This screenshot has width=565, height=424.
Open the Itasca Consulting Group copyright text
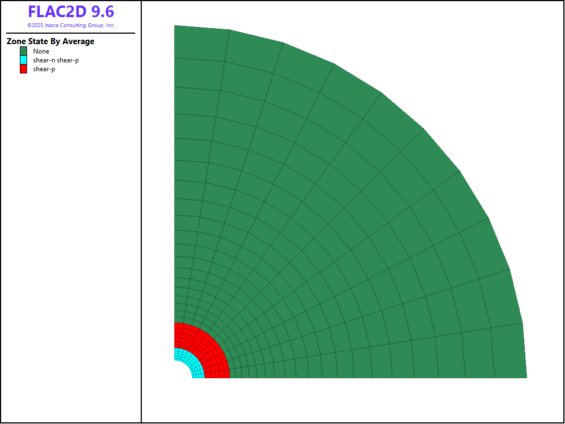pyautogui.click(x=71, y=25)
